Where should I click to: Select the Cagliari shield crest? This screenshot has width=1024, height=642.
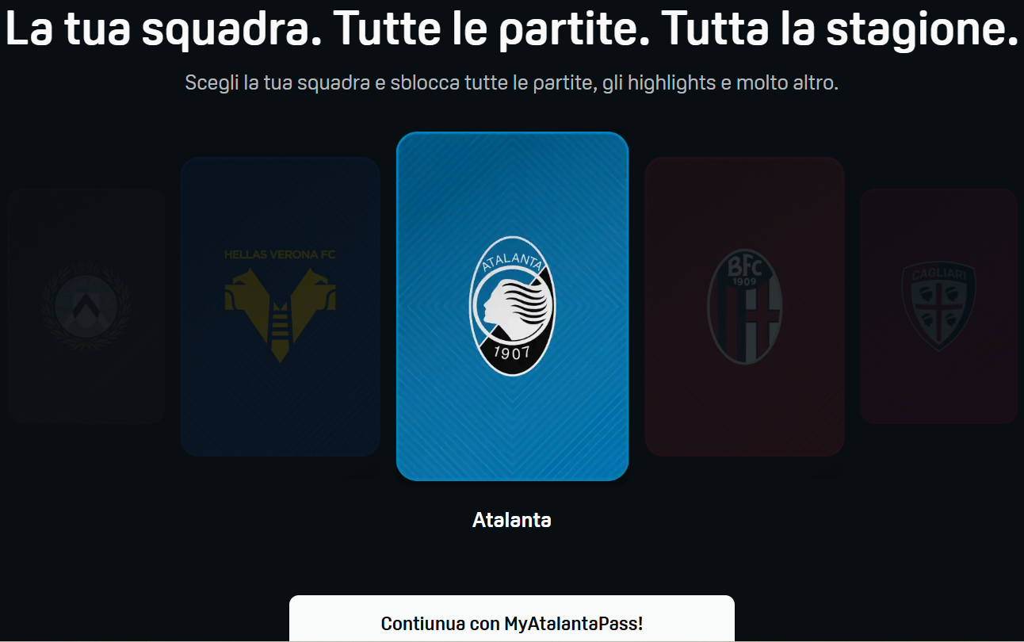(x=939, y=307)
